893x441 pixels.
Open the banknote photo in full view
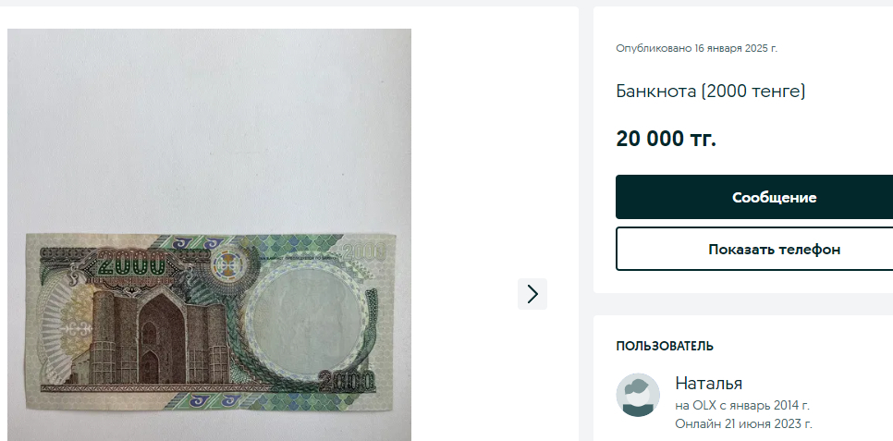(209, 235)
